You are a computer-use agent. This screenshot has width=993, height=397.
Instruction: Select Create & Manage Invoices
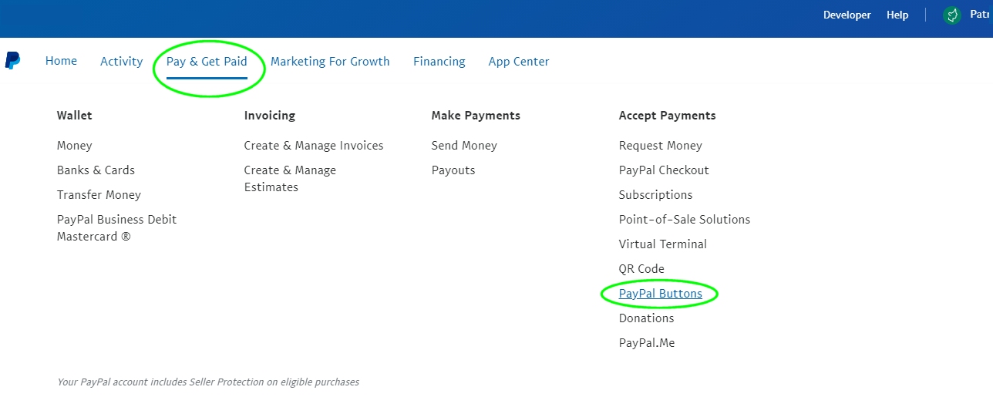tap(314, 145)
